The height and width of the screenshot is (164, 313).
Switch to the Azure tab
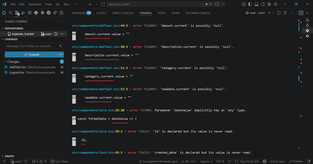coord(176,13)
